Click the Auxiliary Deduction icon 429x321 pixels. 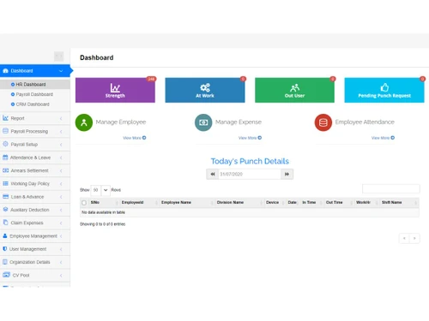pos(5,210)
